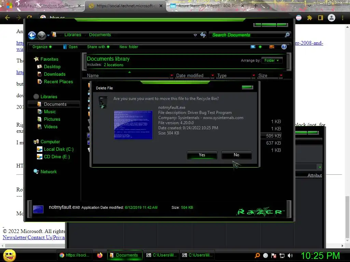Screen dimensions: 350x262
Task: Select the Pictures library
Action: [x=49, y=119]
